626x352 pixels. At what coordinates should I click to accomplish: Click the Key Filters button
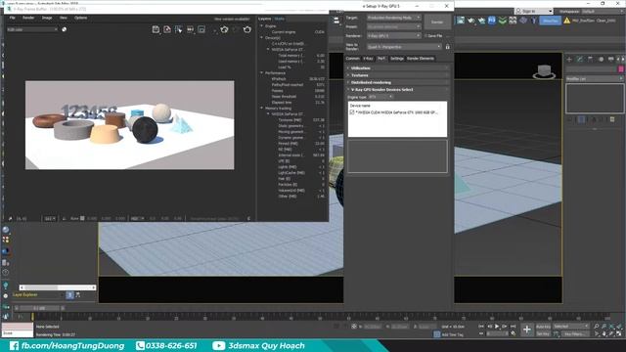tap(575, 334)
